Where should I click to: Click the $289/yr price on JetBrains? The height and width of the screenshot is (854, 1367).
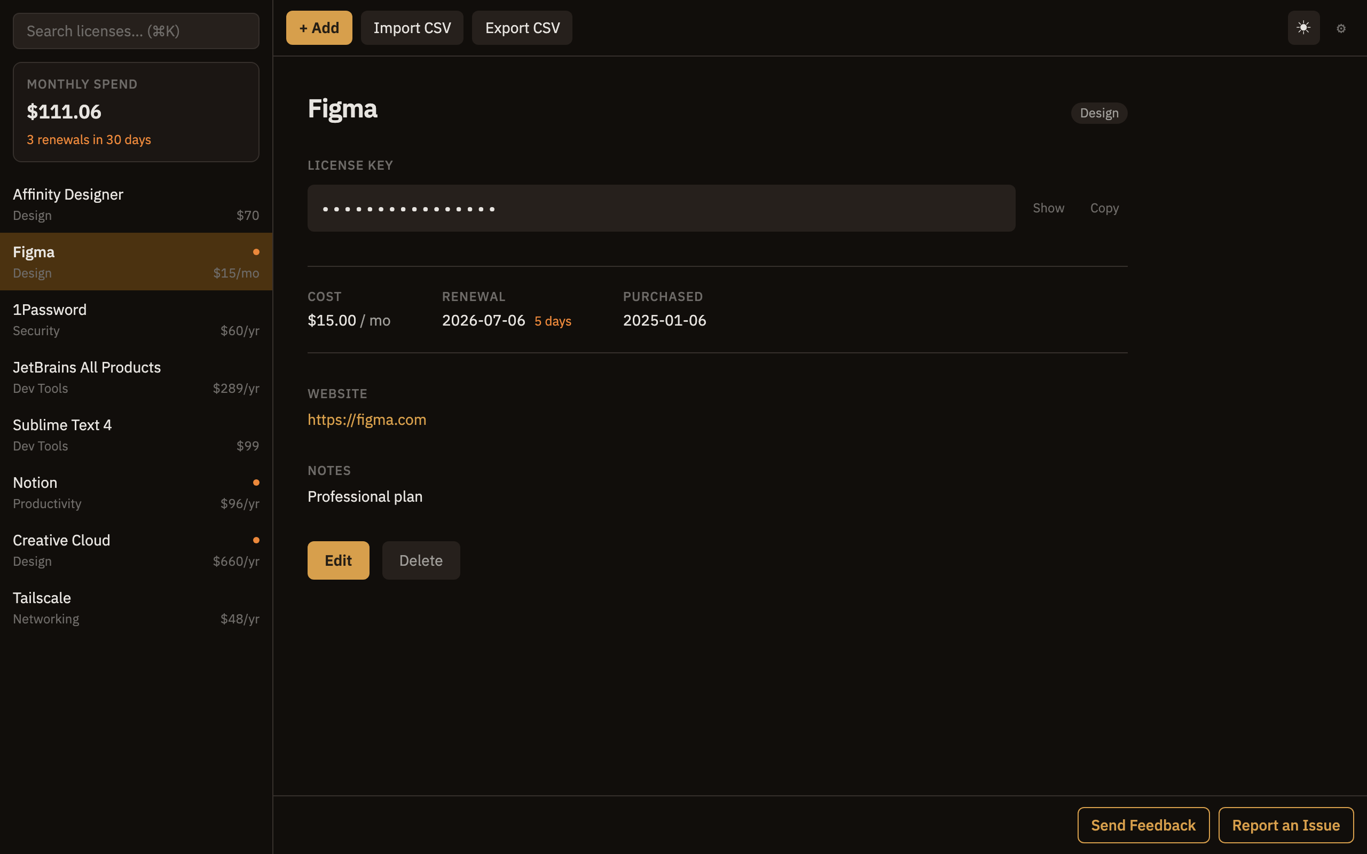[x=235, y=388]
